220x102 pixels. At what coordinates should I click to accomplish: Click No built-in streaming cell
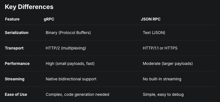pyautogui.click(x=162, y=79)
